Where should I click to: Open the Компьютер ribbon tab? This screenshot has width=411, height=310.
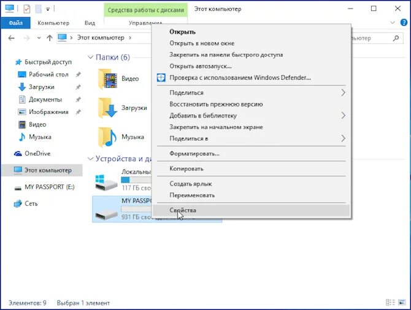[53, 23]
